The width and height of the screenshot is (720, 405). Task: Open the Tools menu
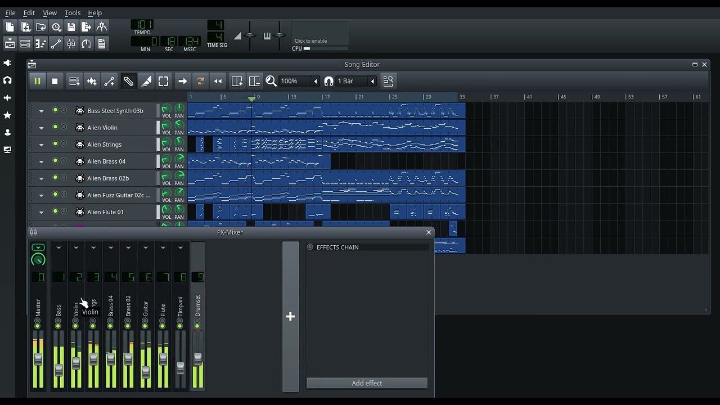(x=73, y=12)
